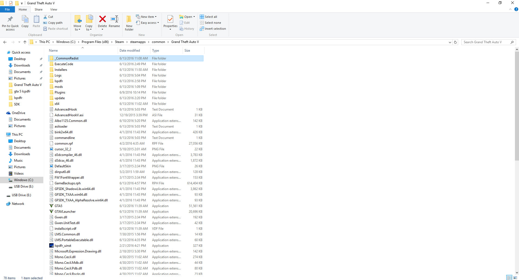
Task: Open the Quick Access Toolbar customize dropdown
Action: [x=22, y=3]
